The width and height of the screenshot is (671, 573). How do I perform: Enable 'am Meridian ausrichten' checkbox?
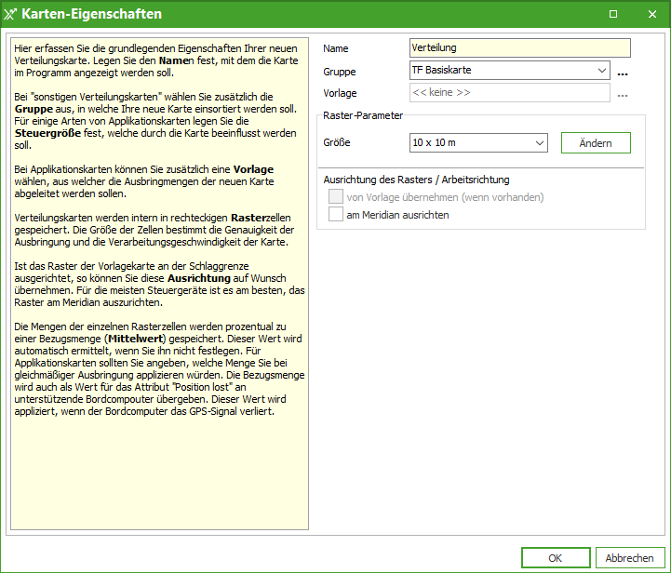(x=336, y=215)
